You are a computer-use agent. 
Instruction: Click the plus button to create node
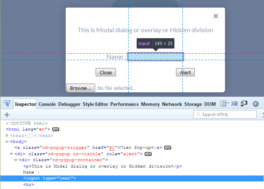tap(7, 115)
